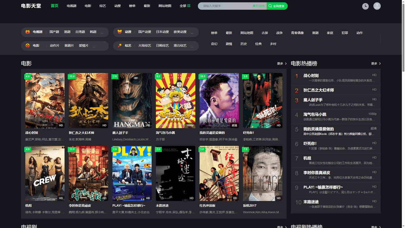Expand more 电视剧 subcategories ellipsis
This screenshot has width=405, height=228.
(102, 32)
